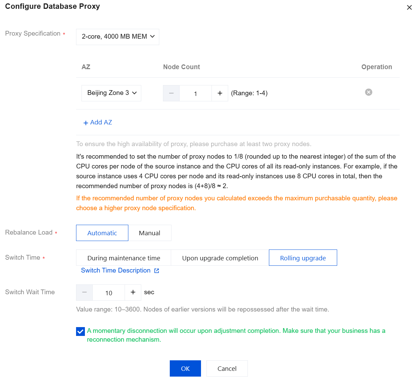Decrease switch wait time with minus

click(x=85, y=292)
